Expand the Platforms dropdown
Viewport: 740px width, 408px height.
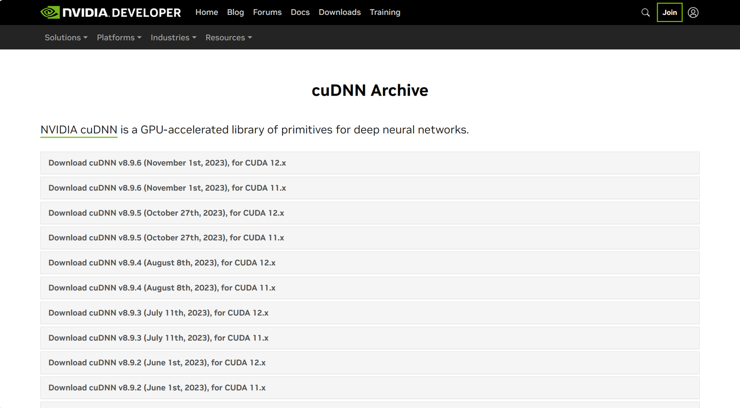(x=119, y=37)
